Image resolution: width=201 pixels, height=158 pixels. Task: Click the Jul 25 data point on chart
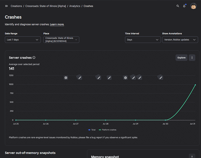(x=16, y=120)
